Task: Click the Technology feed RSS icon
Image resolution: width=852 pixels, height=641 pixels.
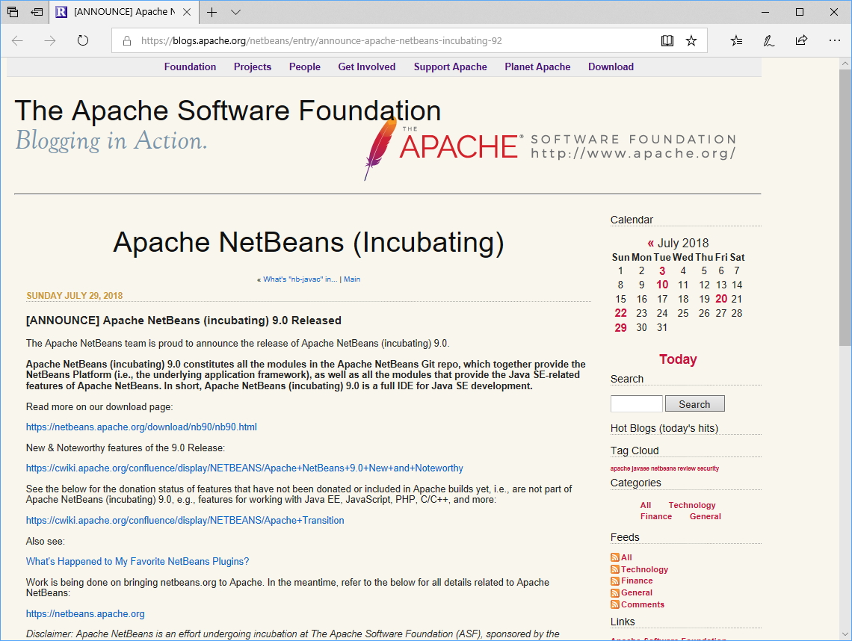Action: tap(614, 569)
